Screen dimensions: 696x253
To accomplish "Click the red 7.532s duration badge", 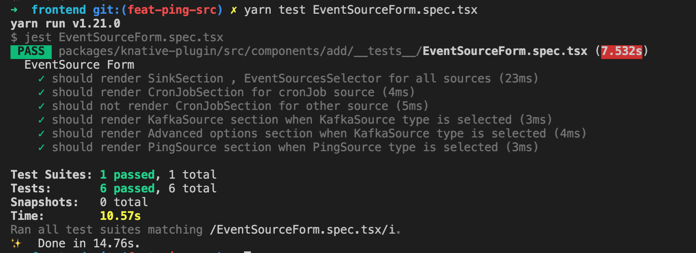I will pyautogui.click(x=622, y=51).
